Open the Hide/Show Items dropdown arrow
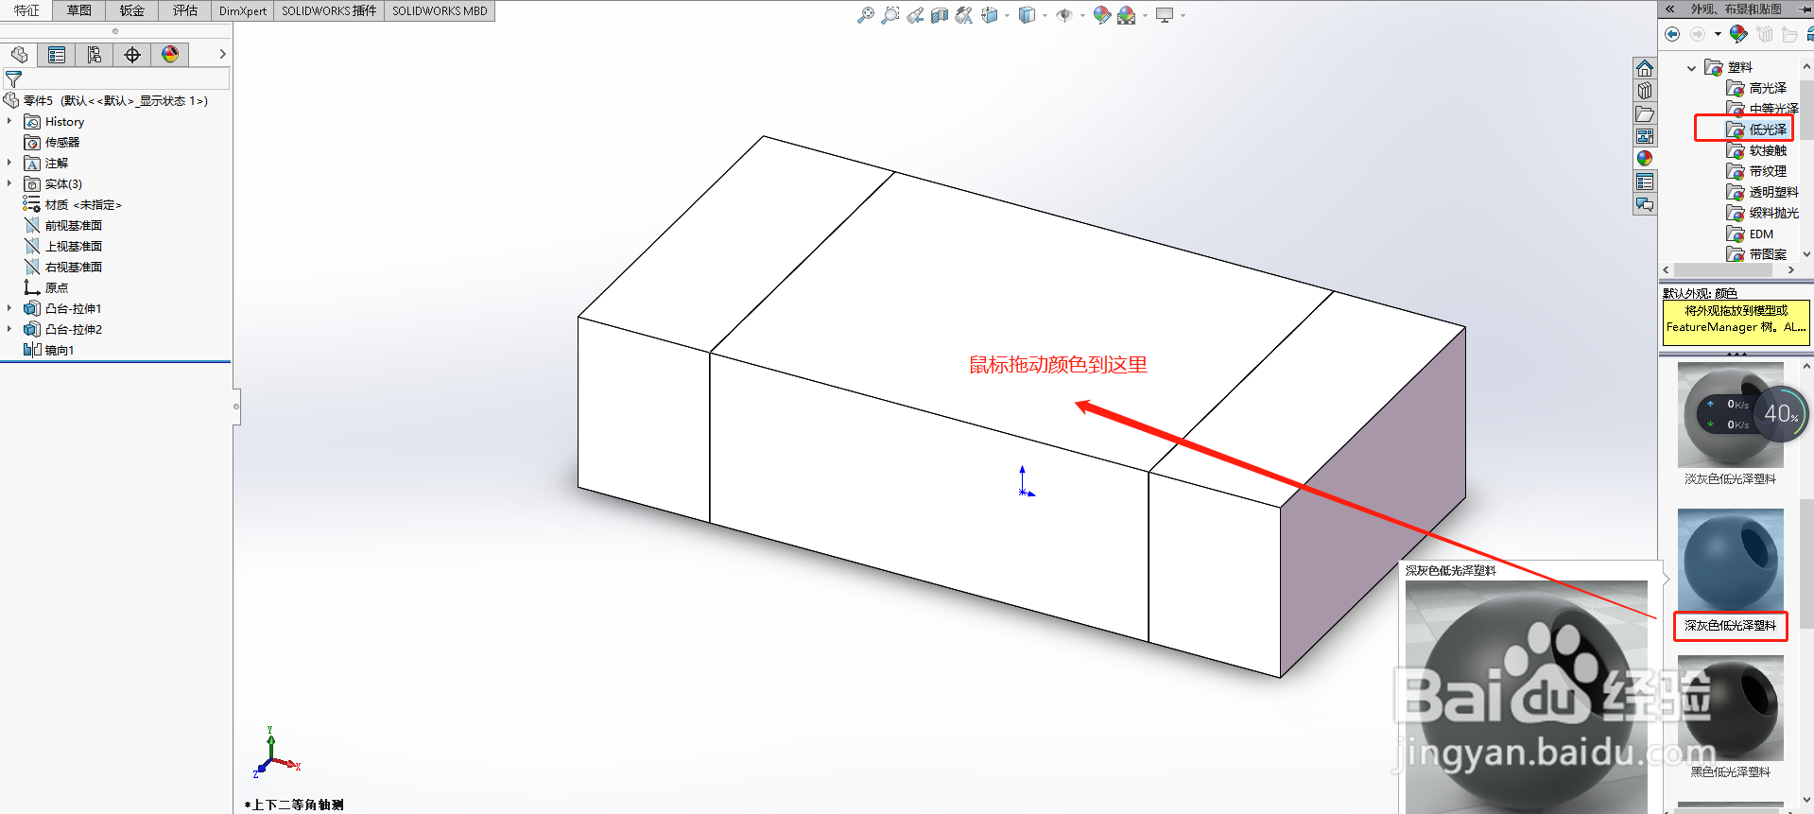 [1082, 15]
